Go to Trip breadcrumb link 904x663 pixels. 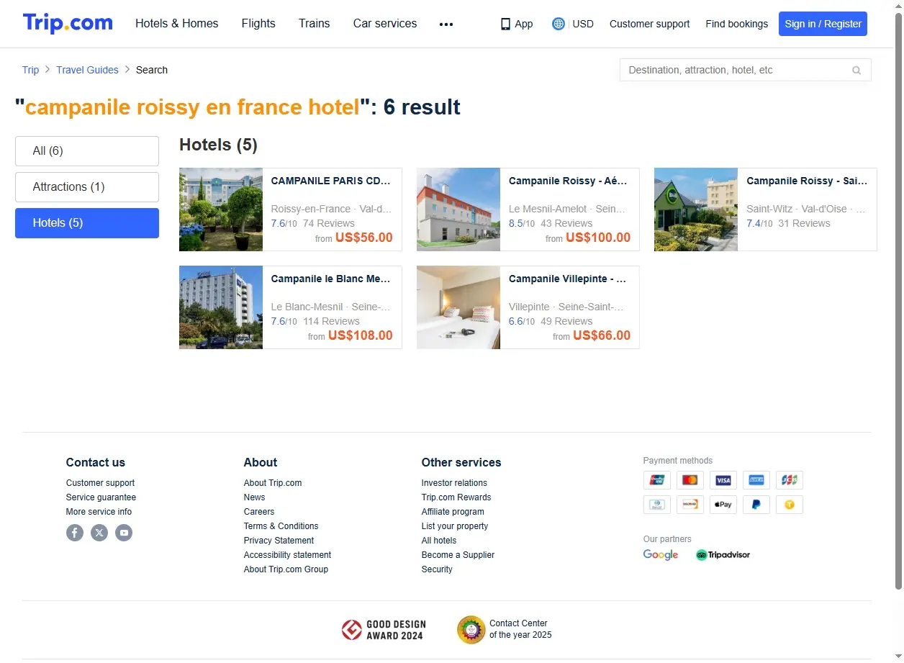30,70
